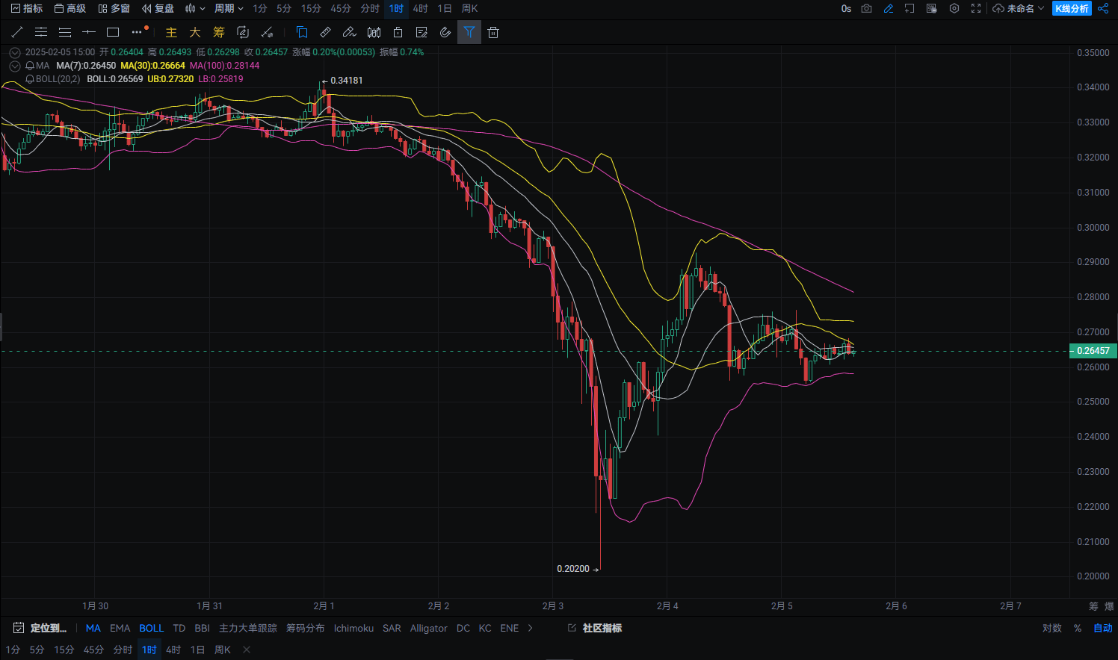Click the 定位到 date locator
Image resolution: width=1118 pixels, height=660 pixels.
point(40,628)
